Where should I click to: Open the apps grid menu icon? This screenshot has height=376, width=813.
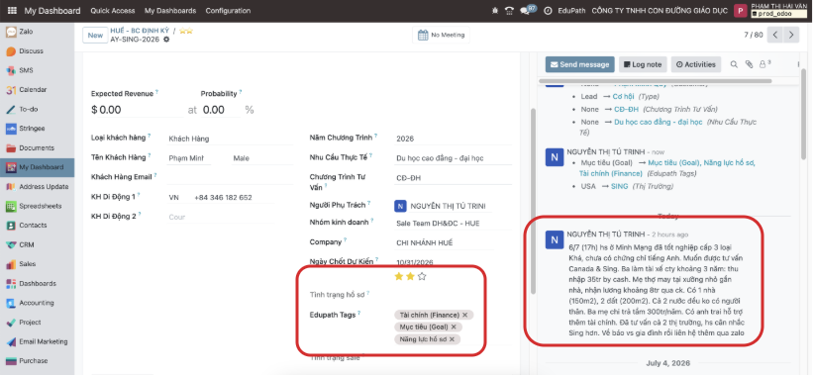[x=12, y=10]
